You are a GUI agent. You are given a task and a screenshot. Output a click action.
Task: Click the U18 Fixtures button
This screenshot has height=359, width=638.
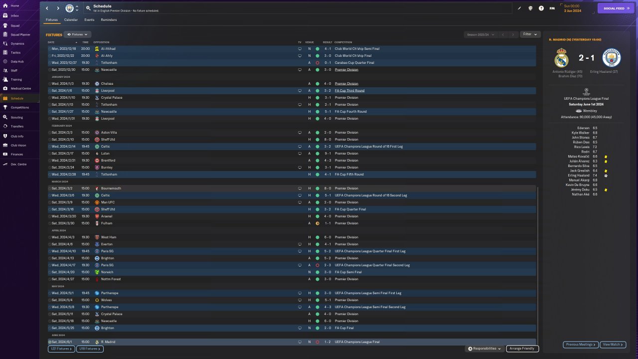(x=90, y=349)
